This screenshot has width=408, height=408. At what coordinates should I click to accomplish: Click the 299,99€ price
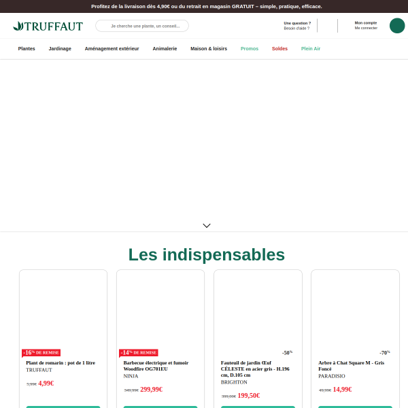(151, 390)
